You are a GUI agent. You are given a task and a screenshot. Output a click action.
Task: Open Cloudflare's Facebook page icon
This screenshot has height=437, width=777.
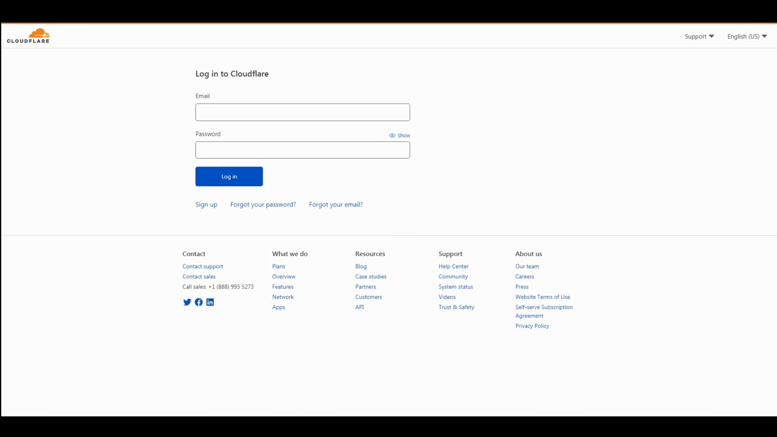[199, 302]
